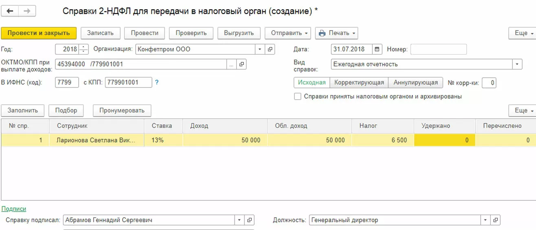This screenshot has height=230, width=536.
Task: Expand the Должность dropdown
Action: [x=485, y=220]
